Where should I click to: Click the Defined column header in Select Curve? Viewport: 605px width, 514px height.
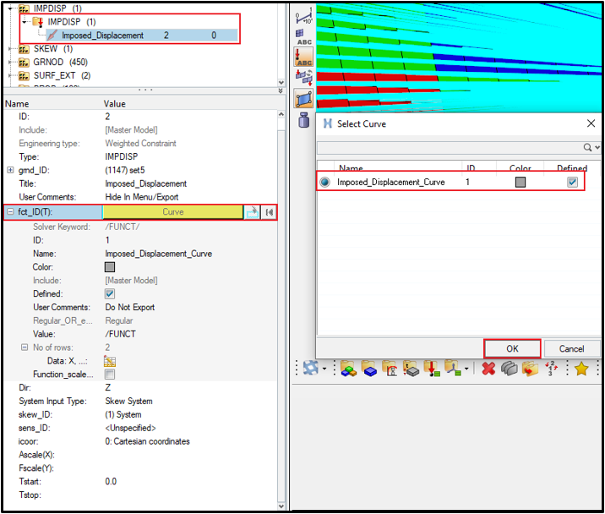(572, 168)
